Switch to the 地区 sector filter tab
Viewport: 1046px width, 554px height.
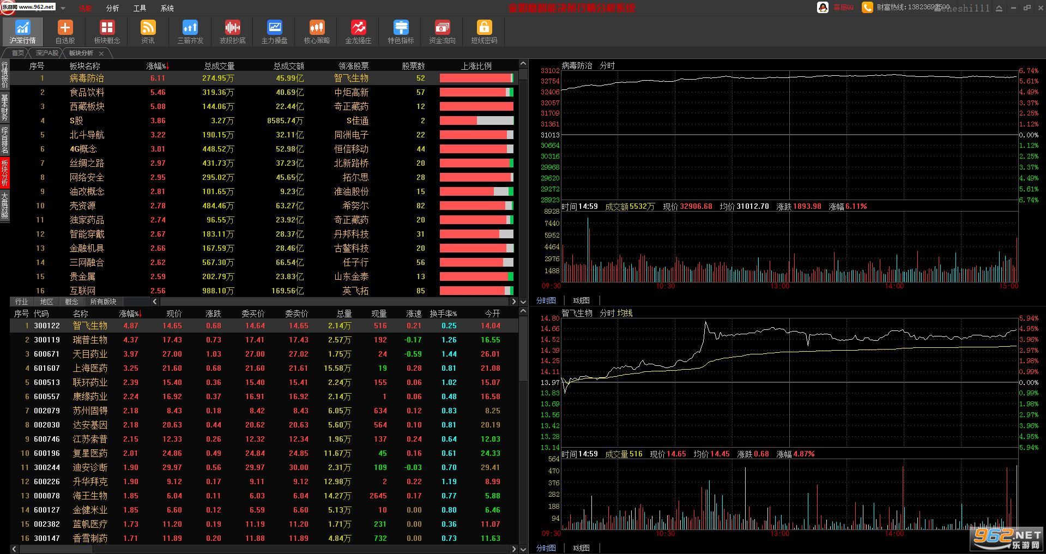pyautogui.click(x=47, y=302)
